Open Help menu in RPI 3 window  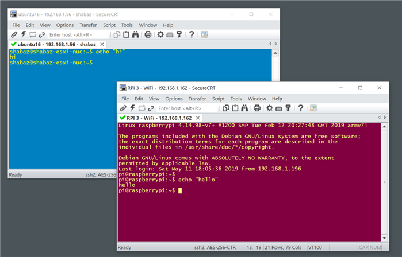tap(277, 99)
